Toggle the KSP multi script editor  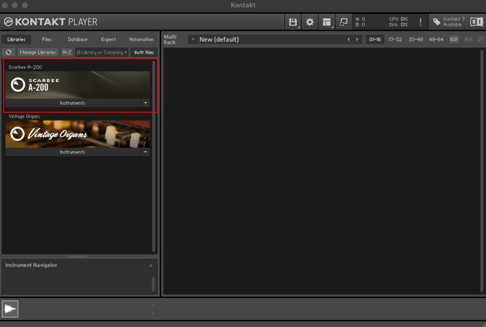[x=454, y=39]
